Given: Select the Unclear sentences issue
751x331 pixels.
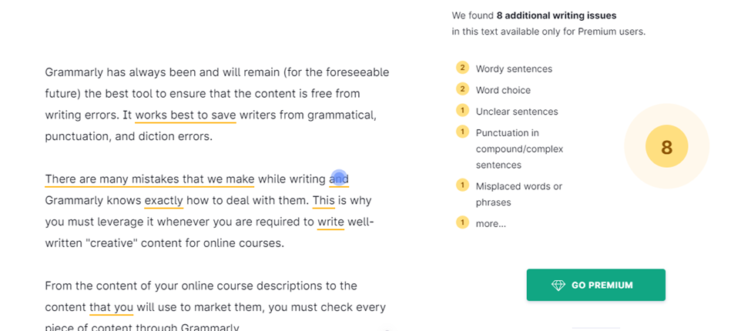Looking at the screenshot, I should coord(517,112).
